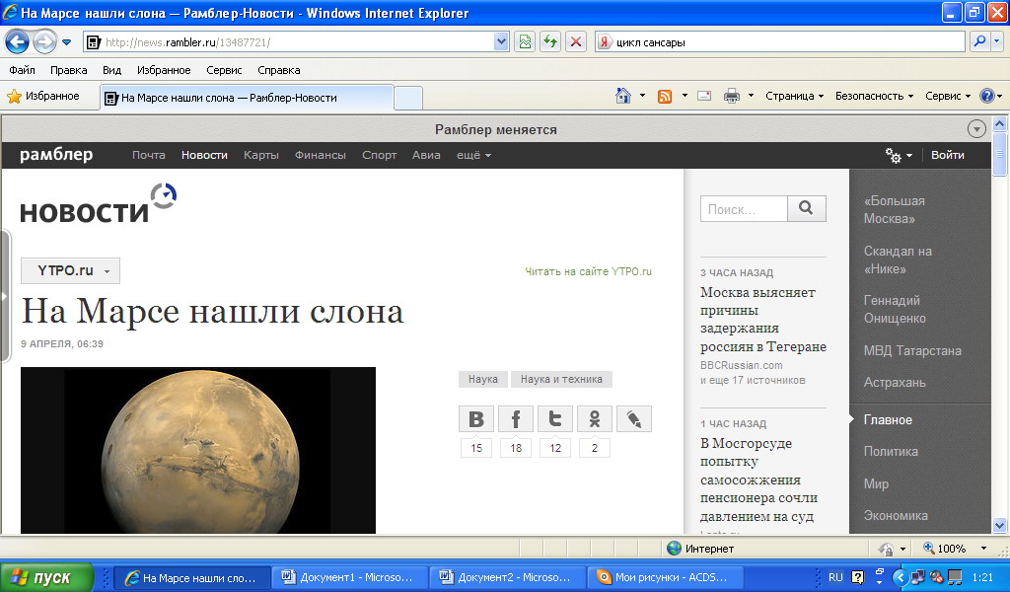Print the page using printer icon
This screenshot has height=592, width=1010.
tap(732, 96)
